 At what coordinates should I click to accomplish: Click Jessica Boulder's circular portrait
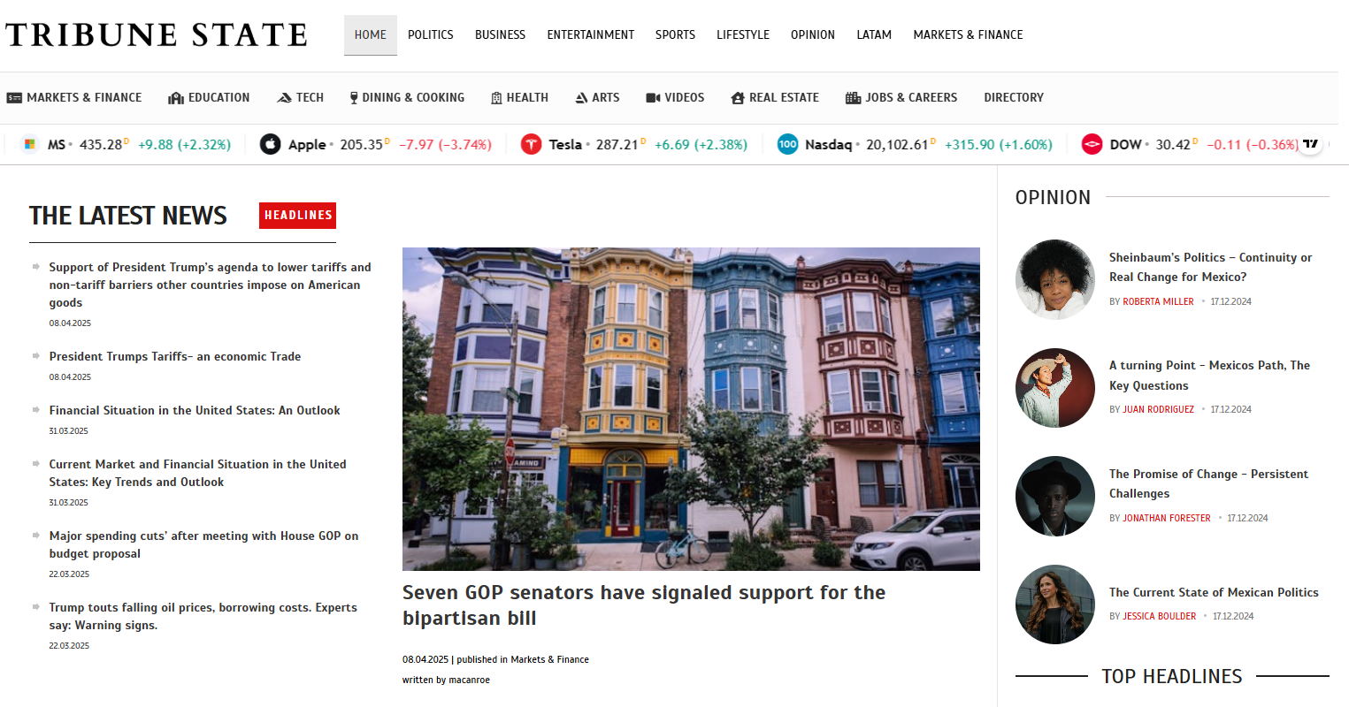[1054, 604]
